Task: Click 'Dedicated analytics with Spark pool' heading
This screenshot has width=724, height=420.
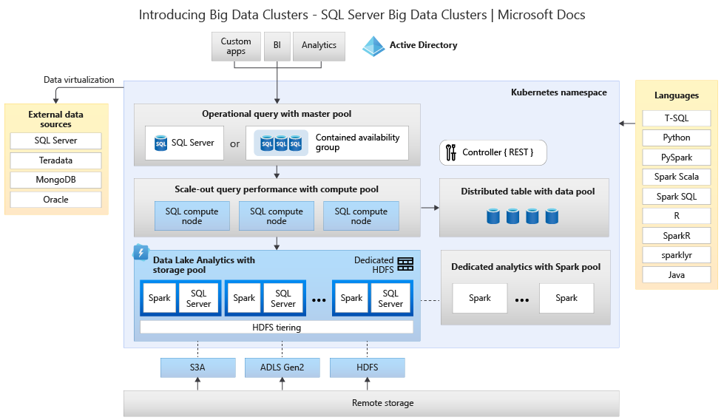Action: tap(526, 267)
